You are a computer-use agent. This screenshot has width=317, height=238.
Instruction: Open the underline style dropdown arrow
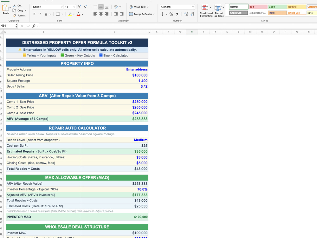click(x=50, y=14)
